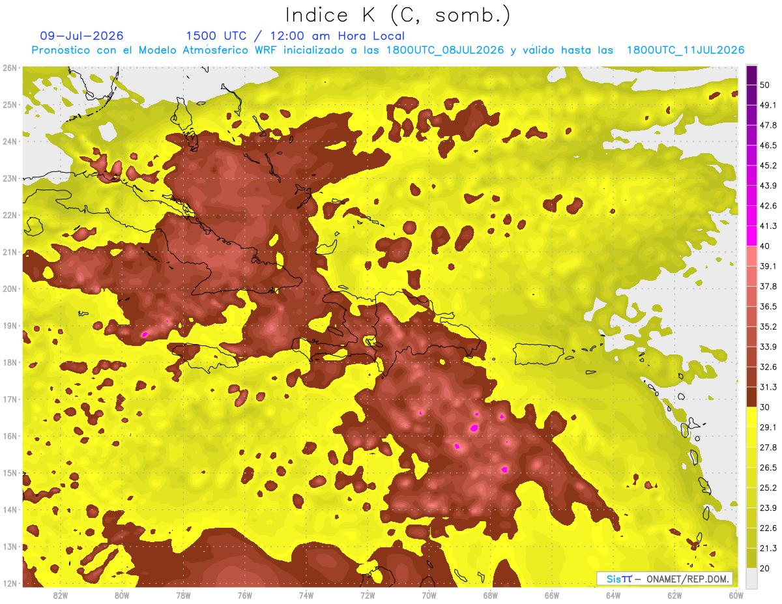Click the colorbar value label "31.3"
The image size is (782, 604).
pyautogui.click(x=768, y=387)
